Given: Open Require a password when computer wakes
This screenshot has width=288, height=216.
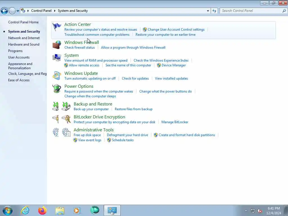Looking at the screenshot, I should tap(99, 91).
